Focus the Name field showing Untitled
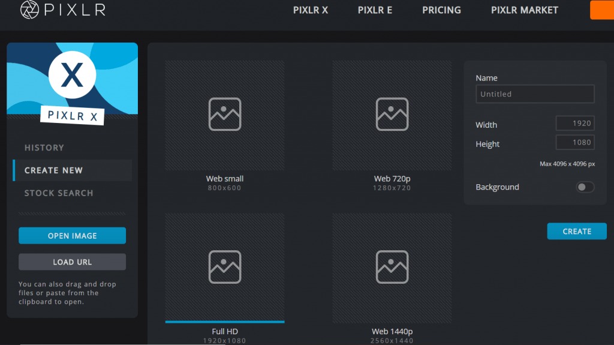 coord(535,94)
